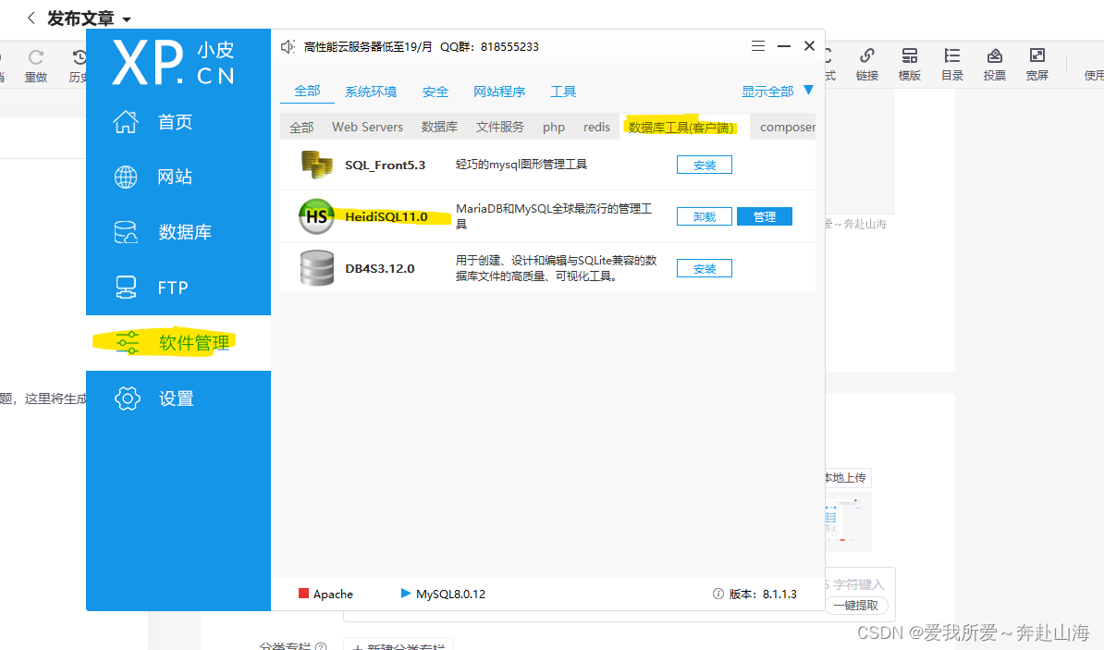
Task: Select the 数据库 filter tab
Action: 439,127
